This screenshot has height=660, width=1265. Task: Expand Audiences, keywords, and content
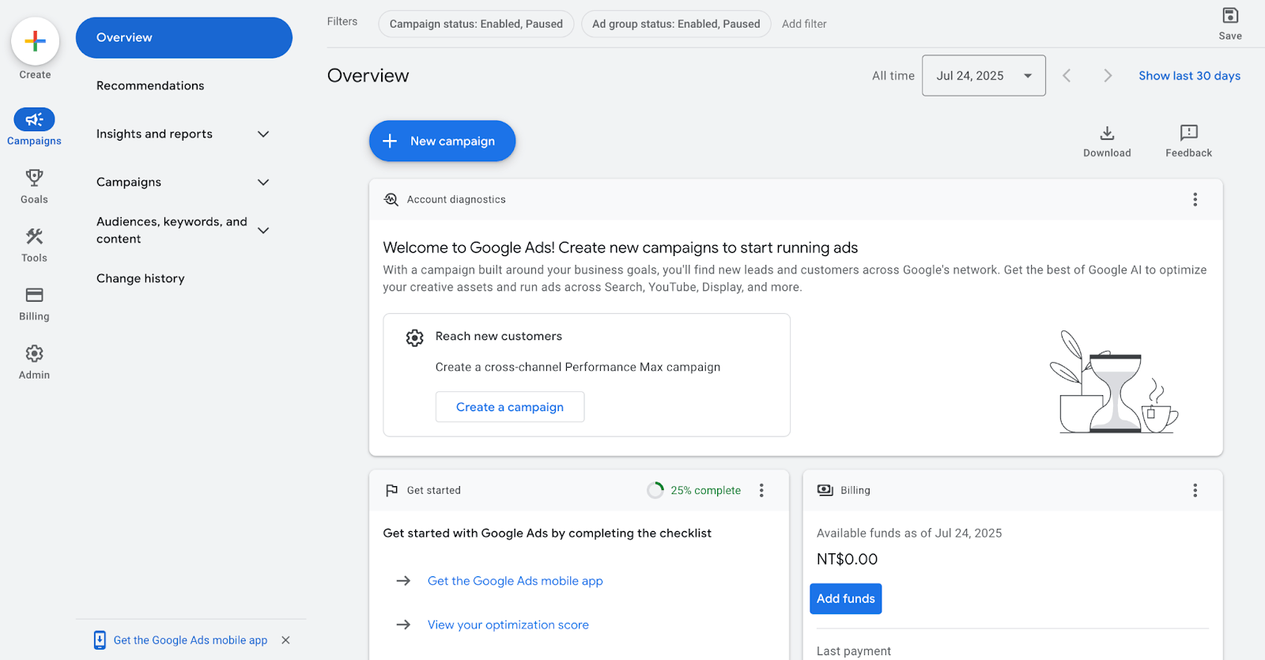pos(263,230)
